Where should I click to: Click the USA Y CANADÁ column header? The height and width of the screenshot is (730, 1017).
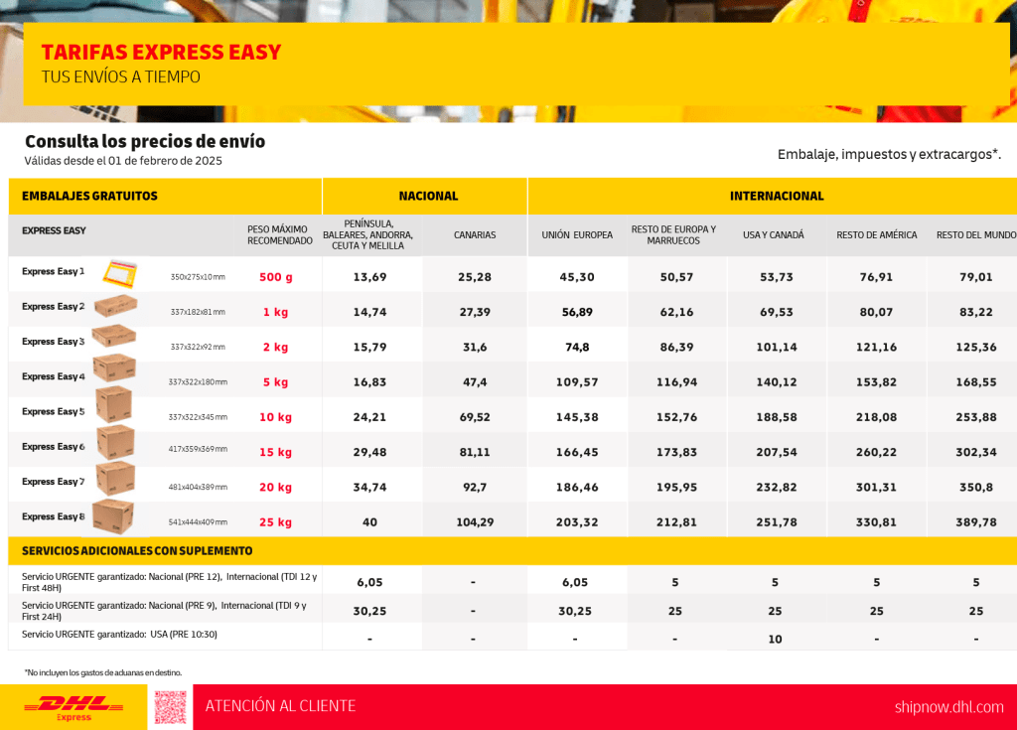tap(774, 235)
